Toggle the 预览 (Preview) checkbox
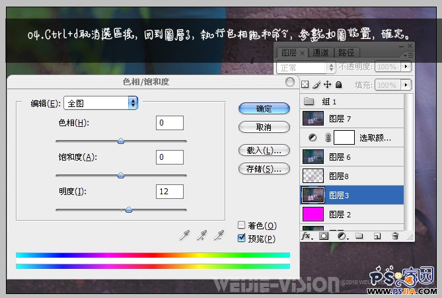442x298 pixels. click(242, 238)
